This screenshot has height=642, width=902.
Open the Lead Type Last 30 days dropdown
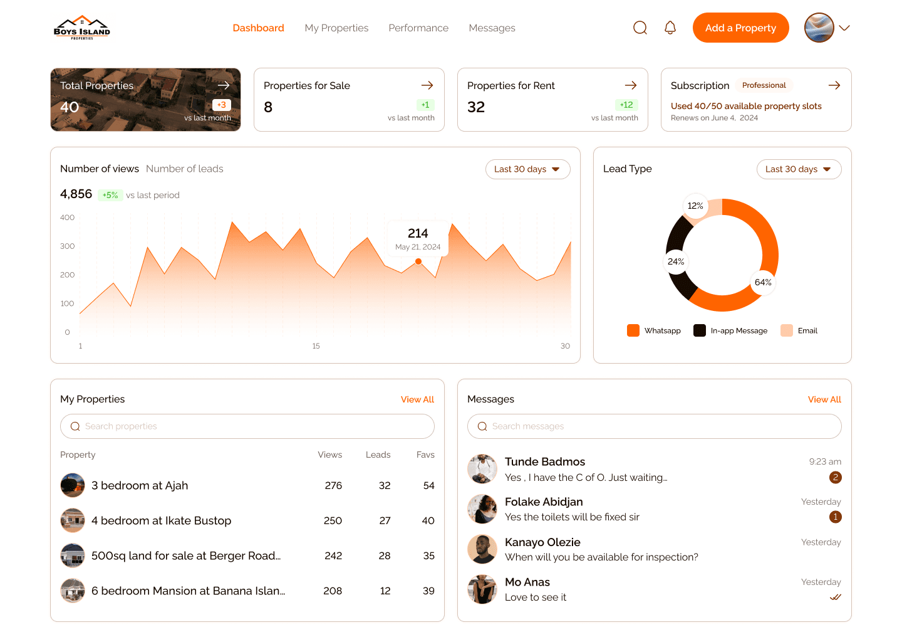click(799, 169)
